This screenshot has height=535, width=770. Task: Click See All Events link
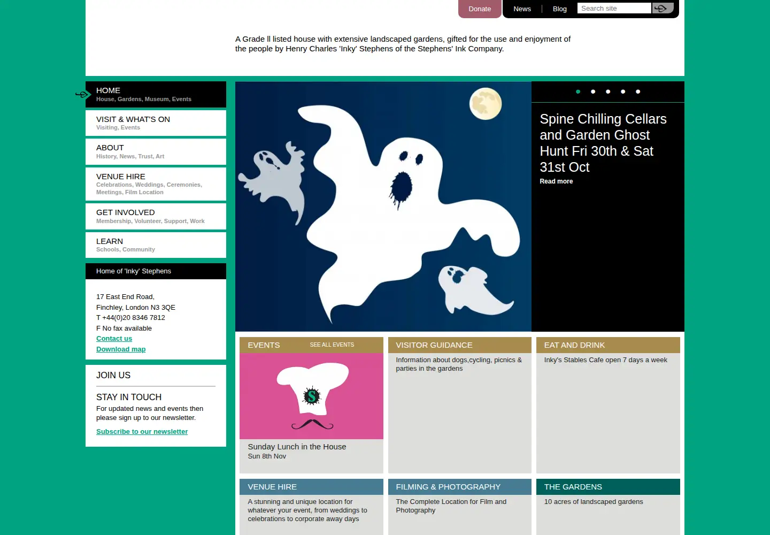pos(332,345)
